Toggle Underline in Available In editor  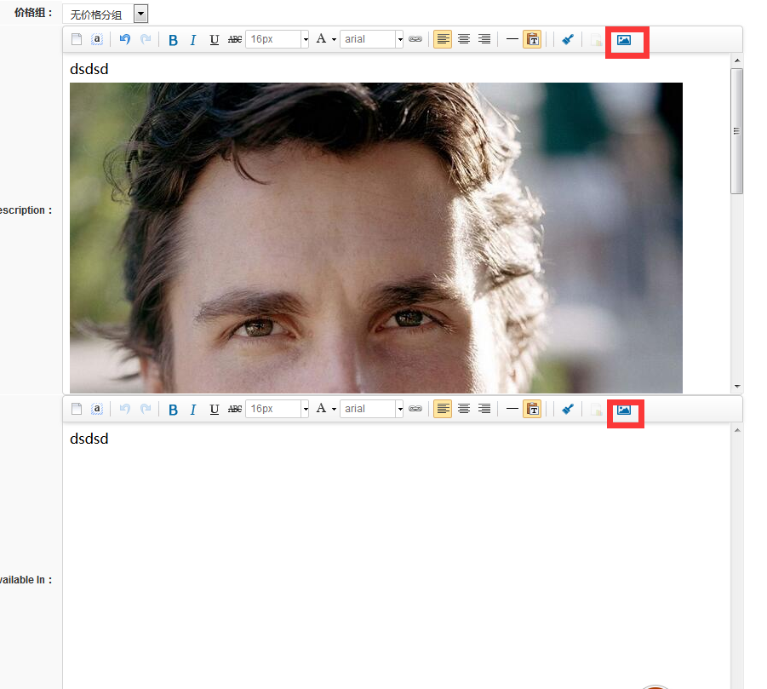[x=214, y=409]
